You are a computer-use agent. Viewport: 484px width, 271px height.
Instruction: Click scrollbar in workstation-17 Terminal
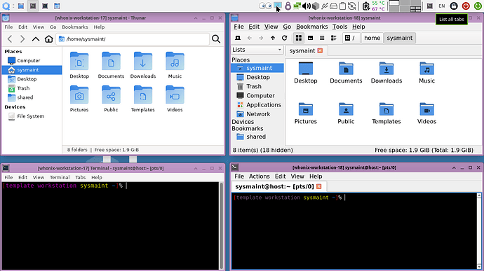(x=222, y=226)
